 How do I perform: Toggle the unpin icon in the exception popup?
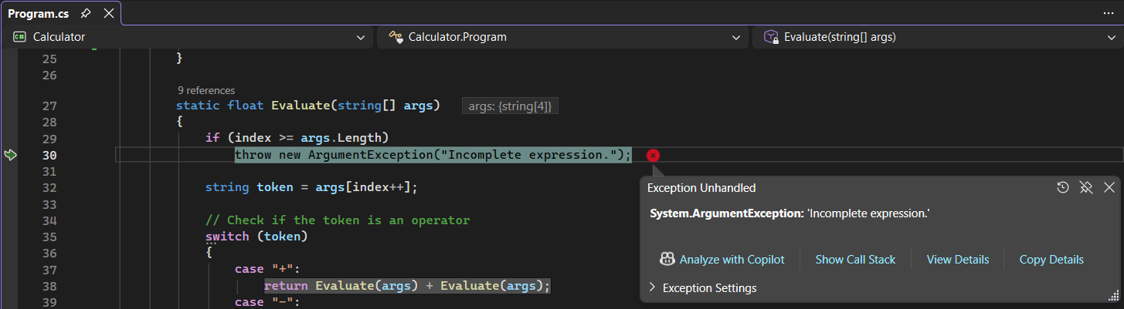(1086, 187)
